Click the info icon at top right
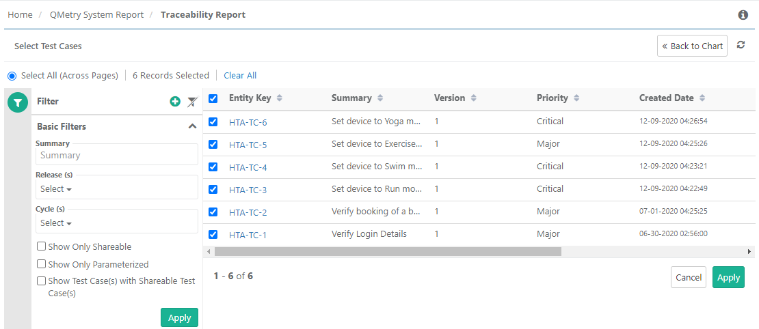This screenshot has width=759, height=329. coord(743,15)
